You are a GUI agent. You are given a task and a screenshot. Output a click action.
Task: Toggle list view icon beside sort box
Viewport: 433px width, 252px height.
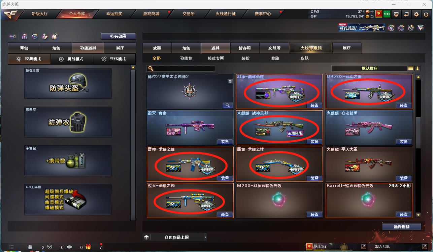pos(411,68)
